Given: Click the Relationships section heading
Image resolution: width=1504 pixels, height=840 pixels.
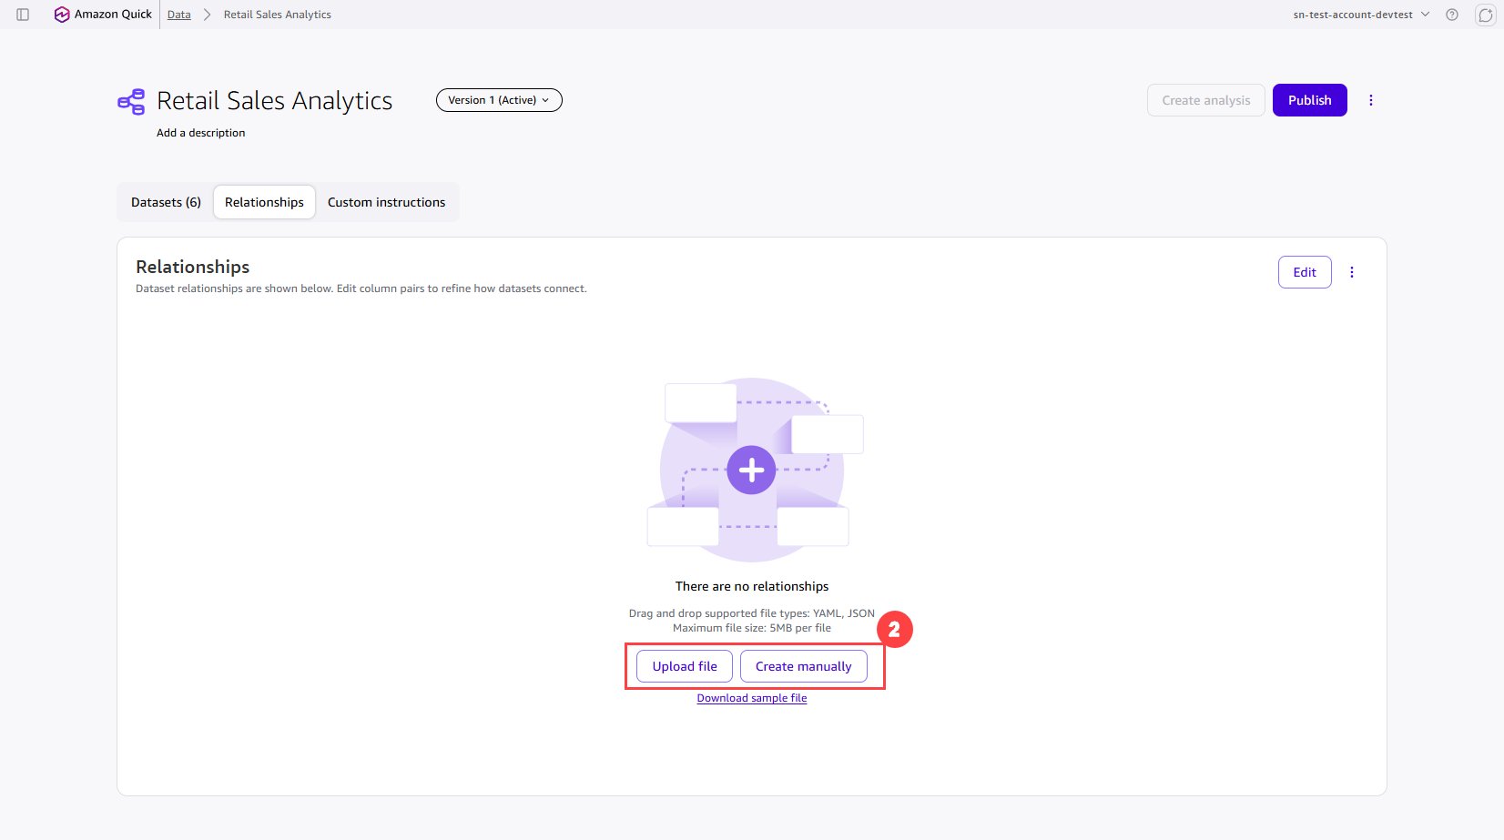Looking at the screenshot, I should (x=193, y=267).
